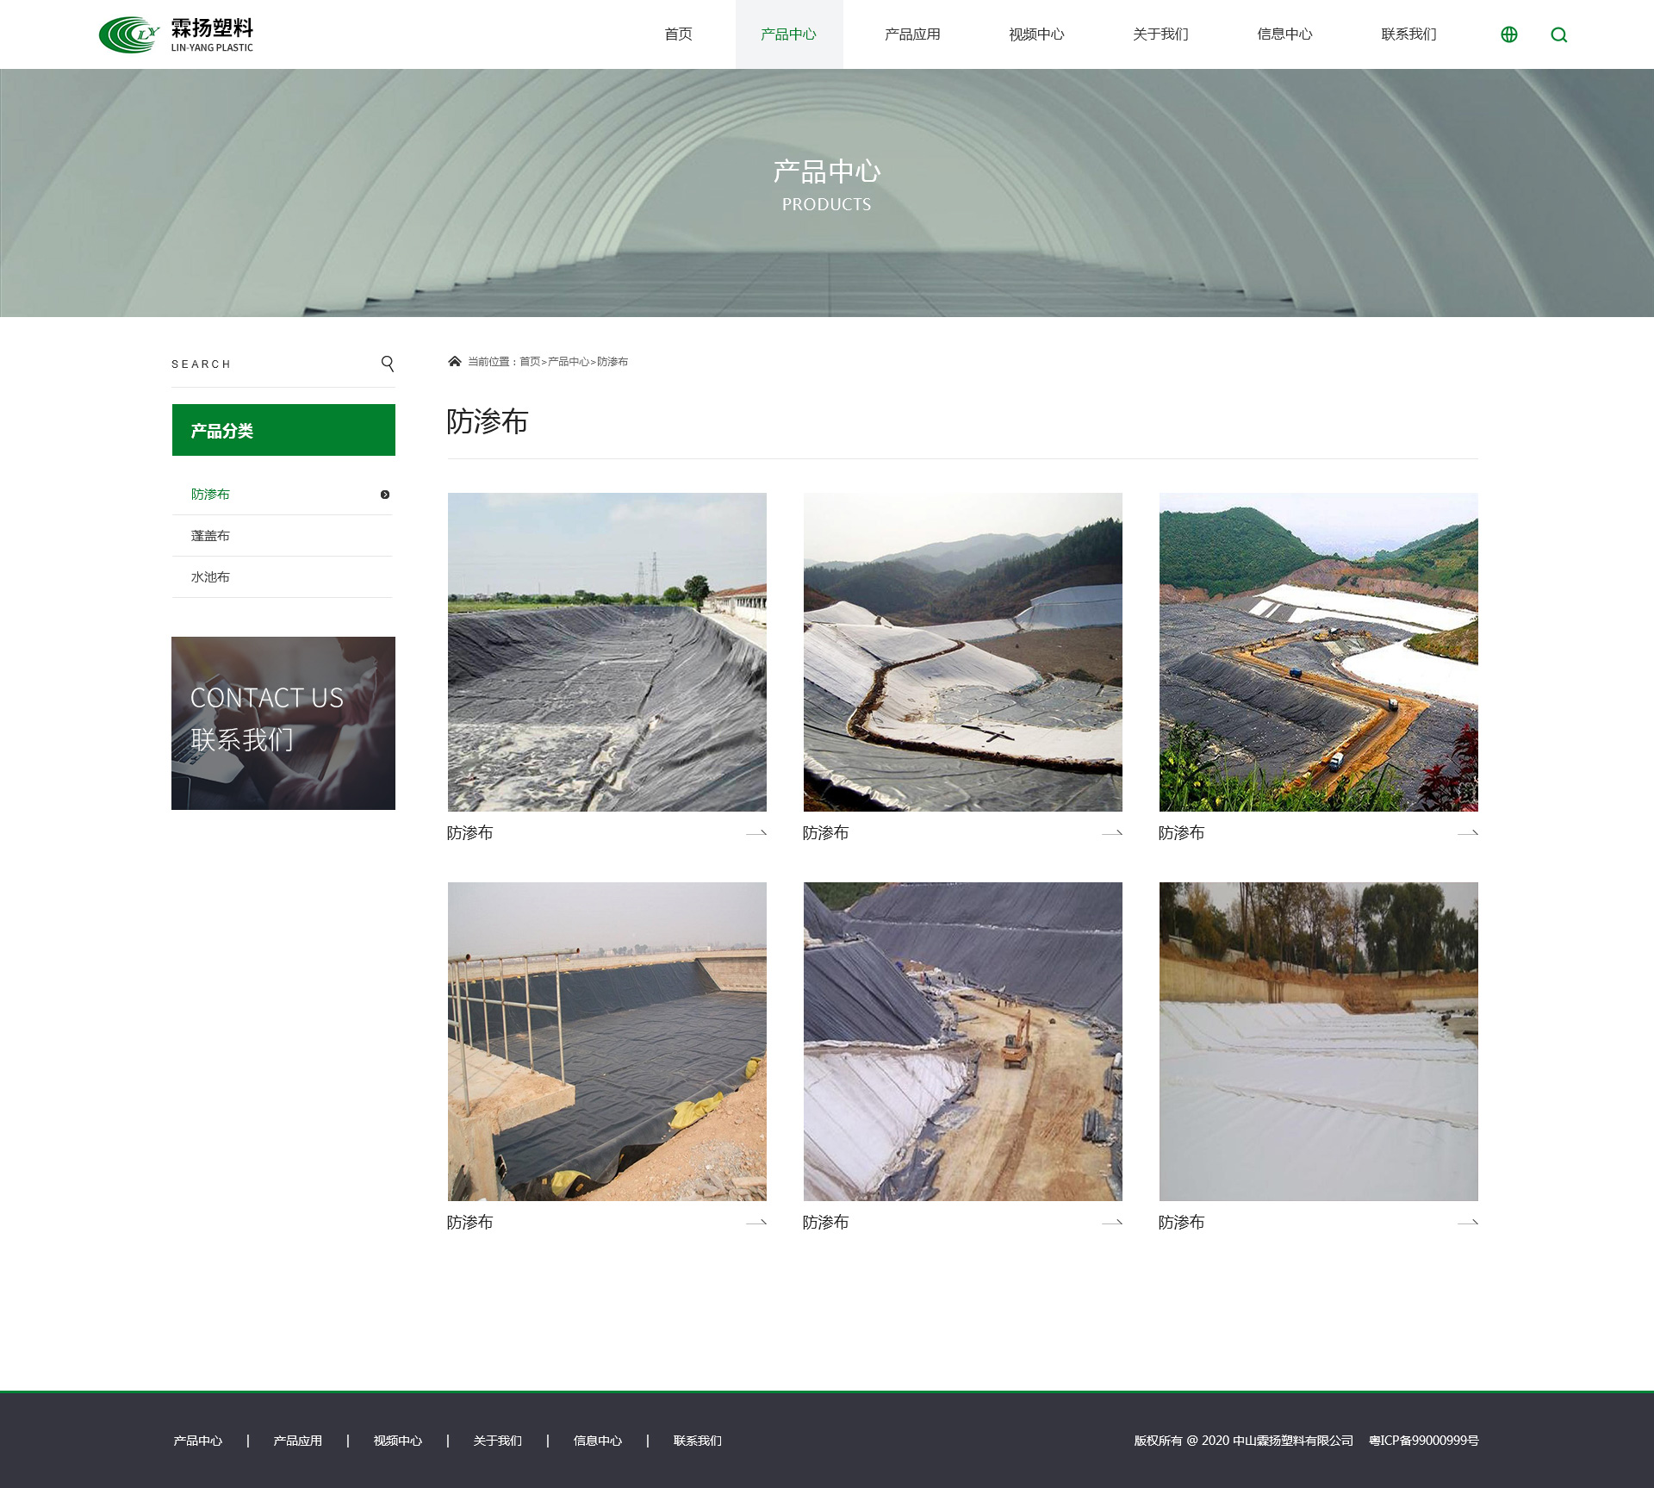1654x1488 pixels.
Task: Click arrow under bottom-middle product image
Action: pyautogui.click(x=1111, y=1223)
